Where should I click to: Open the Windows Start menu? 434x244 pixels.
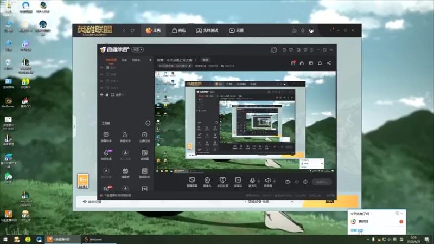tap(5, 240)
